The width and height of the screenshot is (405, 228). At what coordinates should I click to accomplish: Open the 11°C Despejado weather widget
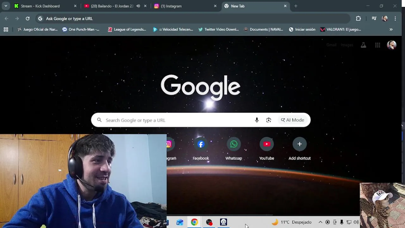click(292, 222)
